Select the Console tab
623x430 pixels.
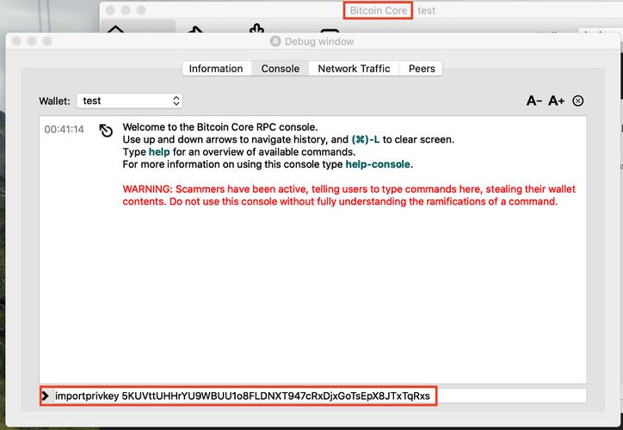point(281,69)
